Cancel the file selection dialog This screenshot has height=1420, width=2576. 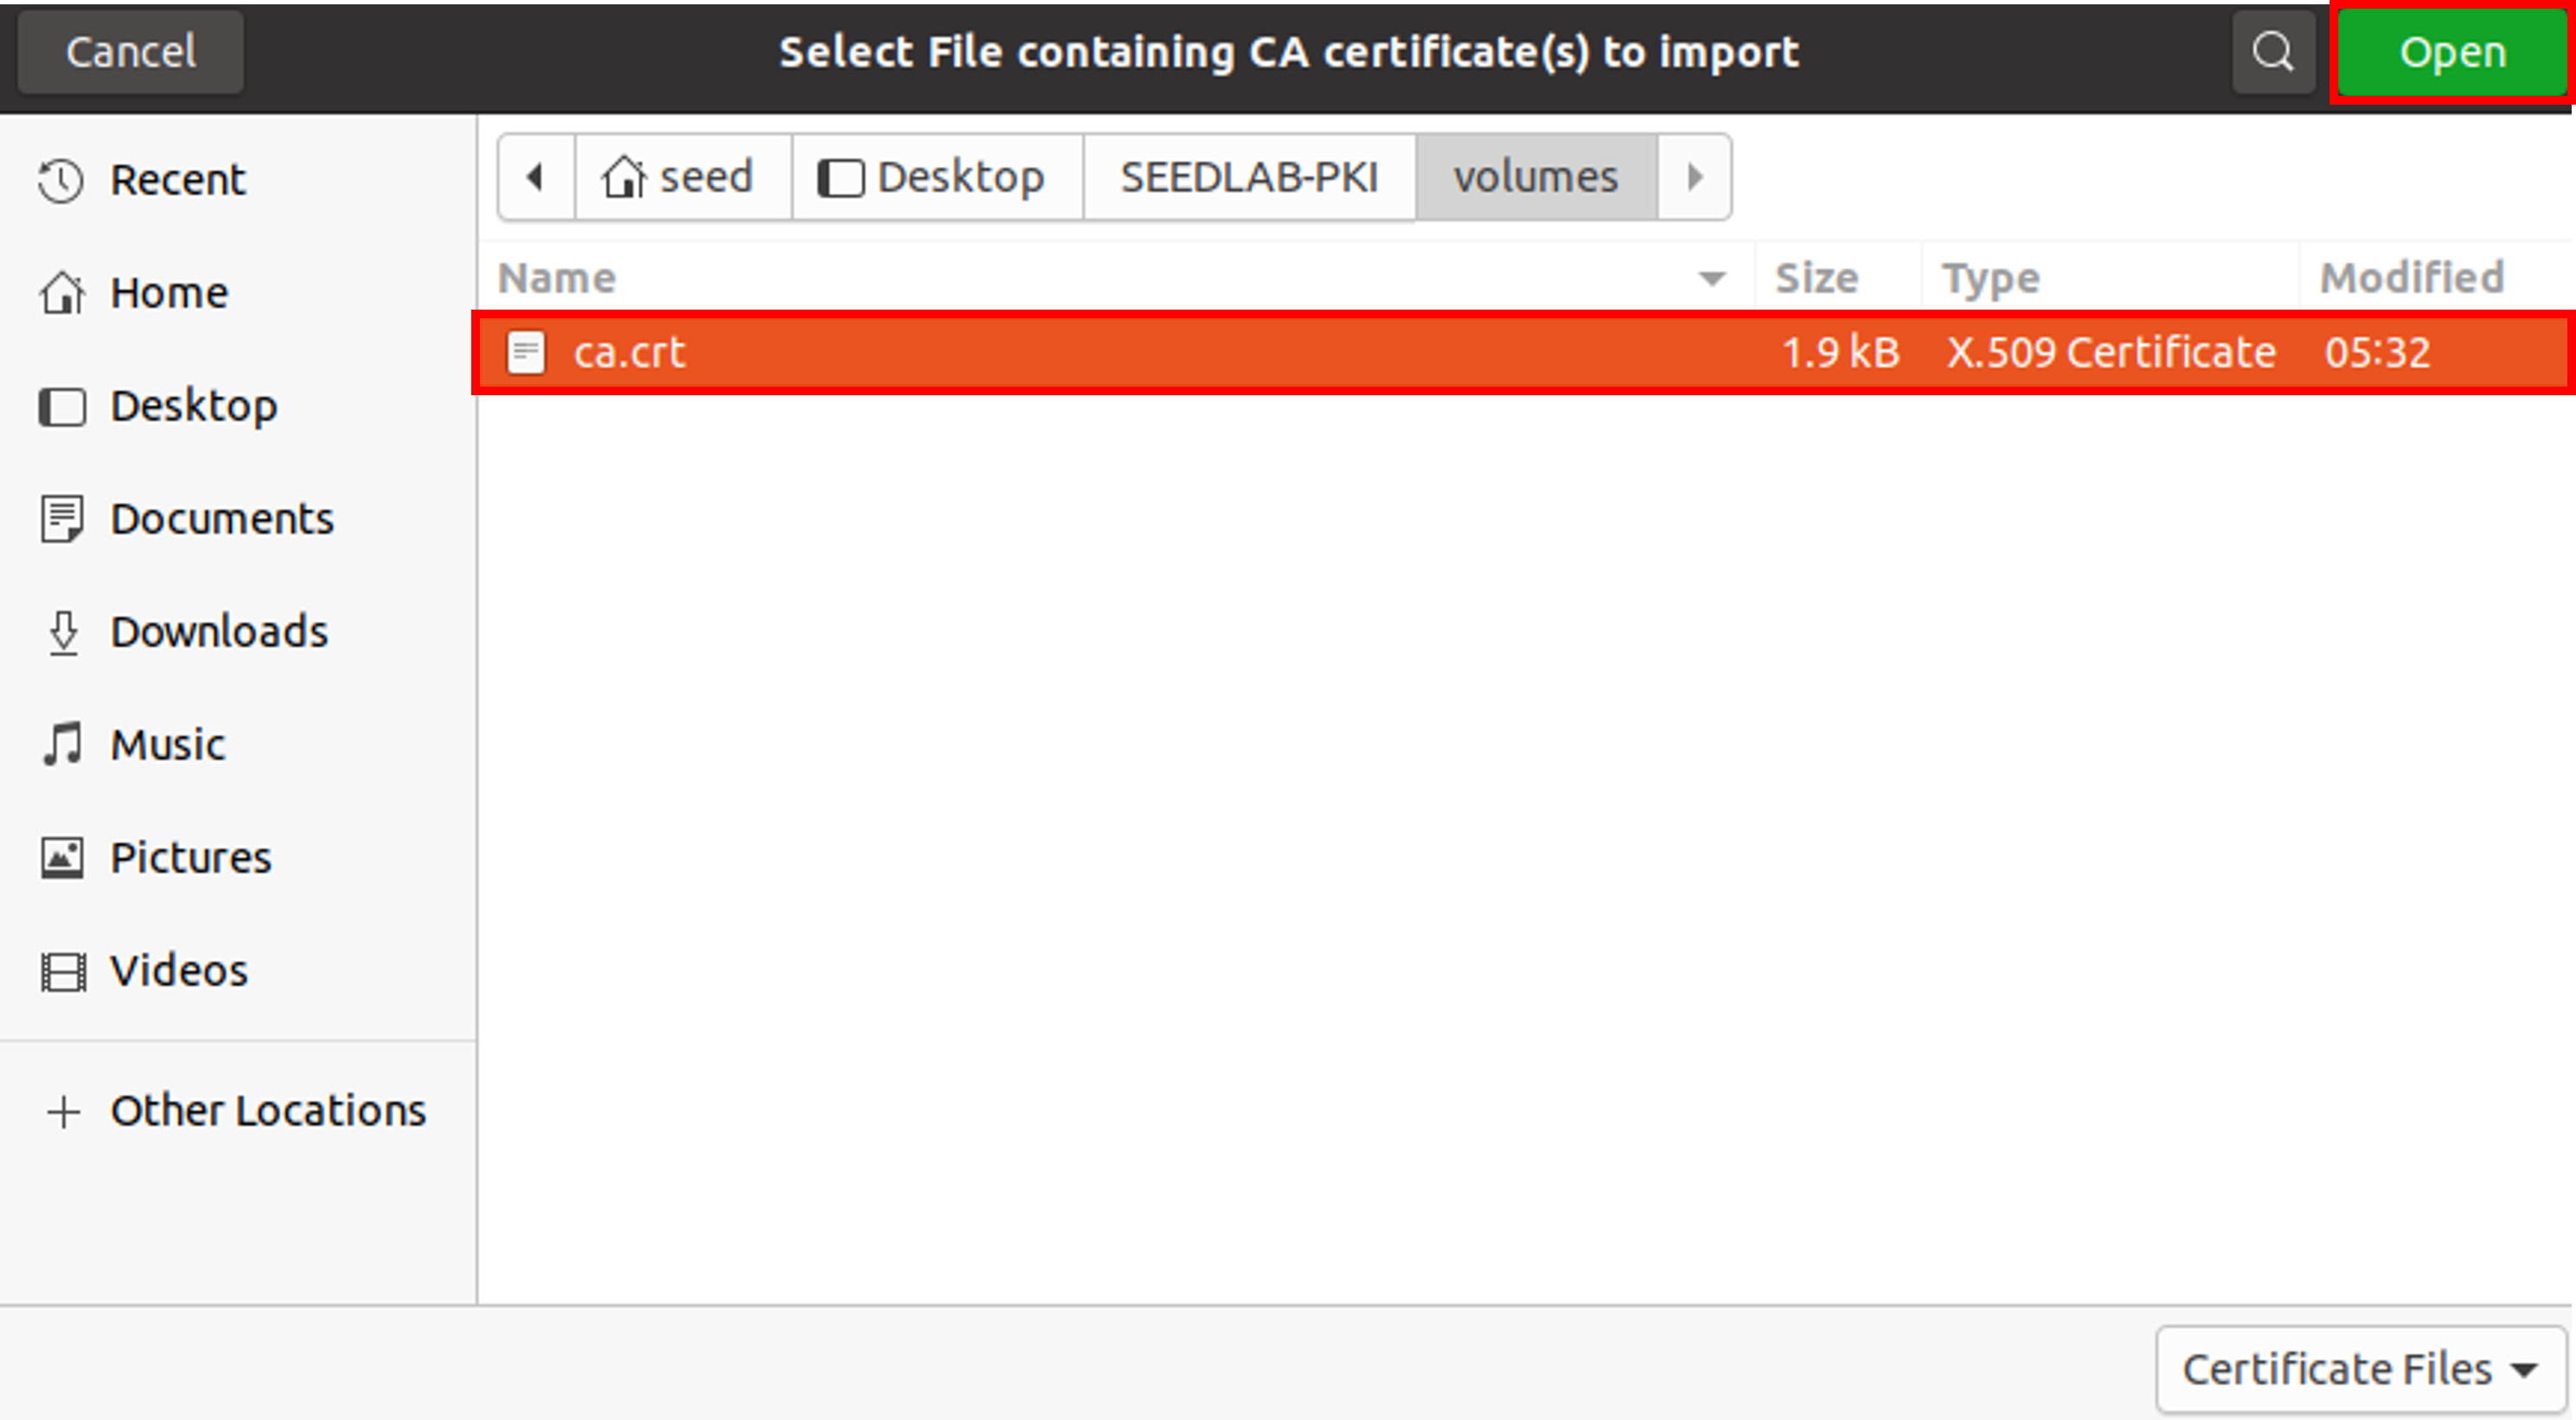click(x=130, y=52)
